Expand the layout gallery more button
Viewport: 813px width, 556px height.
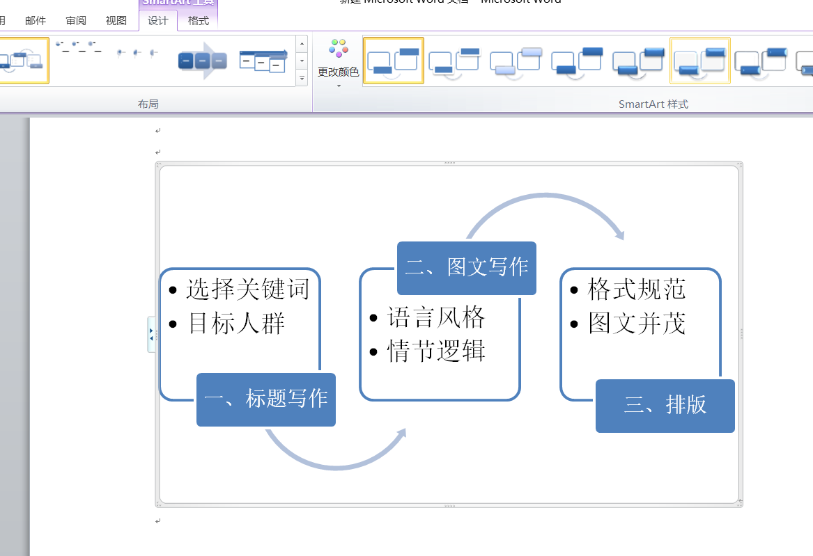302,78
